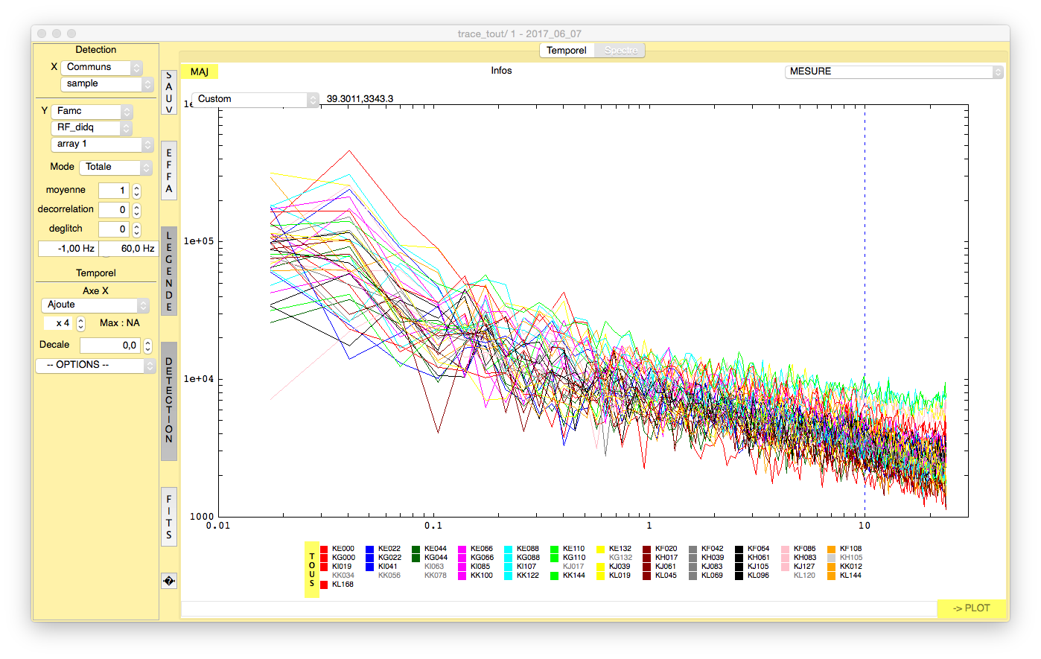Toggle the magenta KK100 trace swatch

(x=462, y=576)
